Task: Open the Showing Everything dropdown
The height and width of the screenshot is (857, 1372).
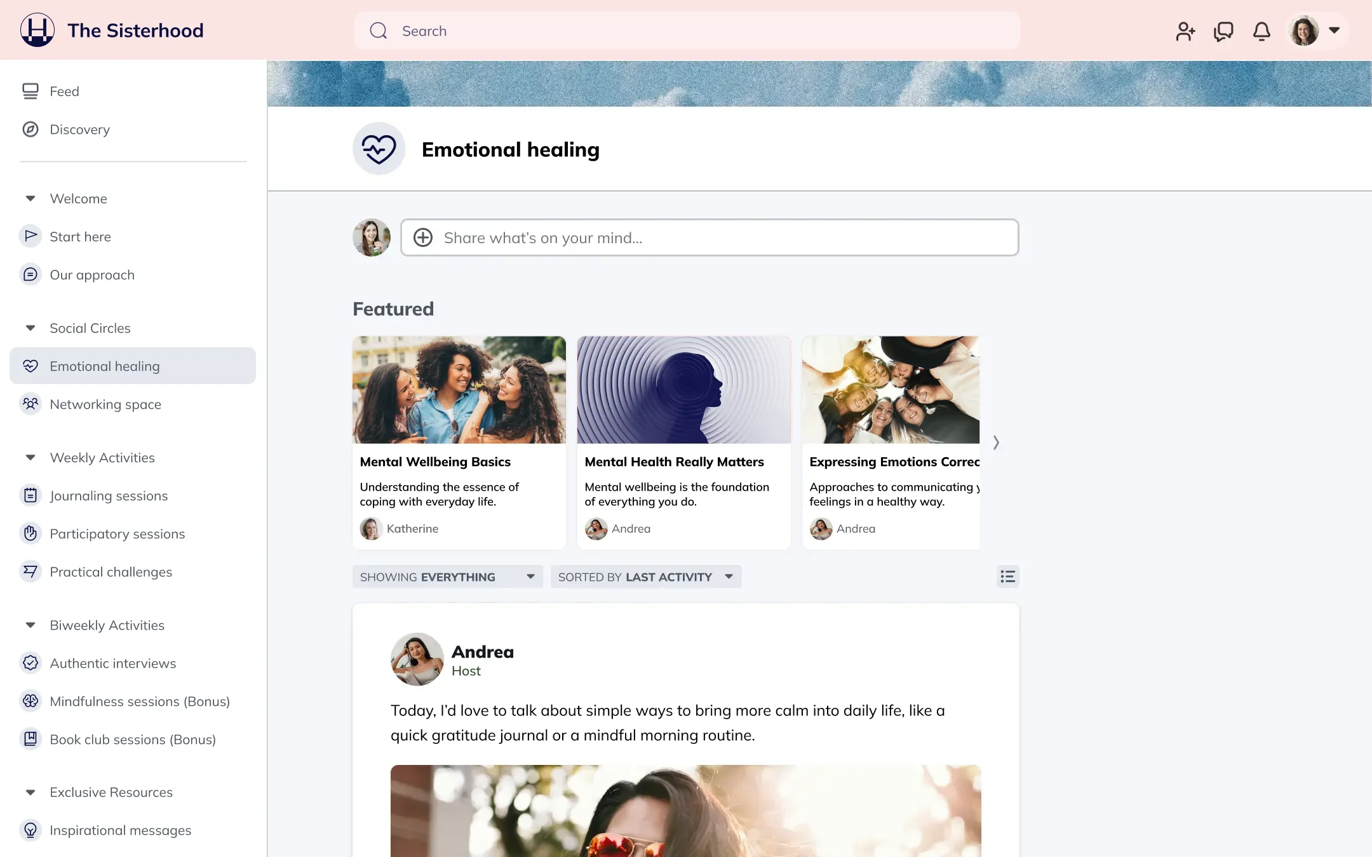Action: click(447, 576)
